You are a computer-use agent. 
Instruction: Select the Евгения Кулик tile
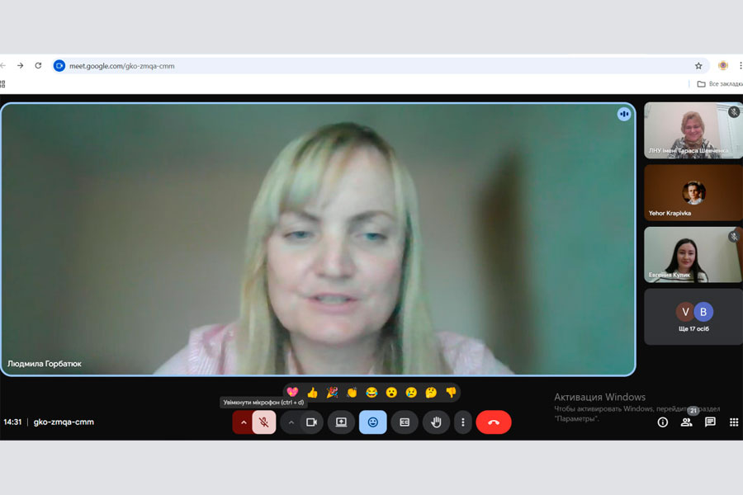pos(693,255)
